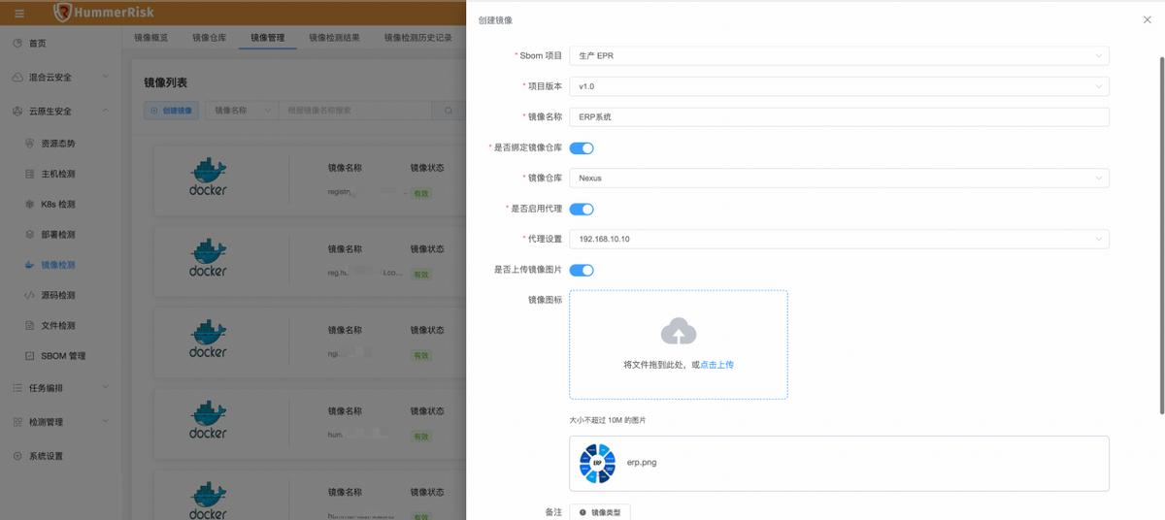Open the SBOM 管理 sidebar entry
This screenshot has height=520, width=1165.
pos(61,356)
